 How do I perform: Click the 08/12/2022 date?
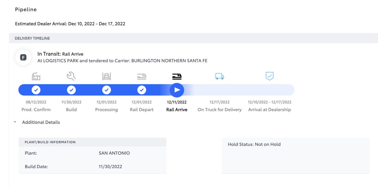tap(36, 102)
